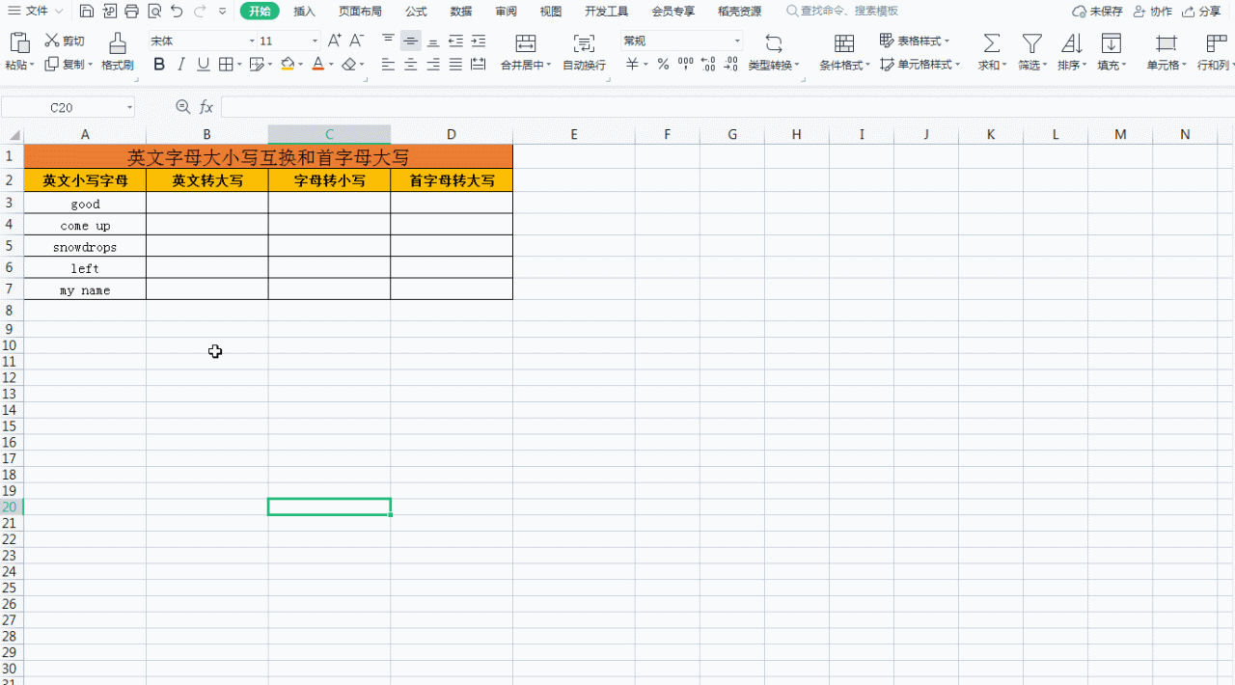Open number format dropdown (常规)
This screenshot has height=685, width=1235.
737,41
